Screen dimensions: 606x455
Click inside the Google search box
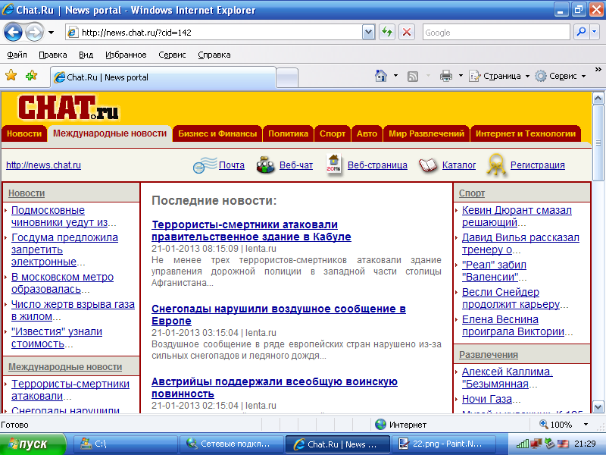point(496,33)
